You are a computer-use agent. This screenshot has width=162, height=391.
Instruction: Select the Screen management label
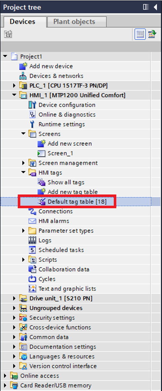(x=68, y=163)
